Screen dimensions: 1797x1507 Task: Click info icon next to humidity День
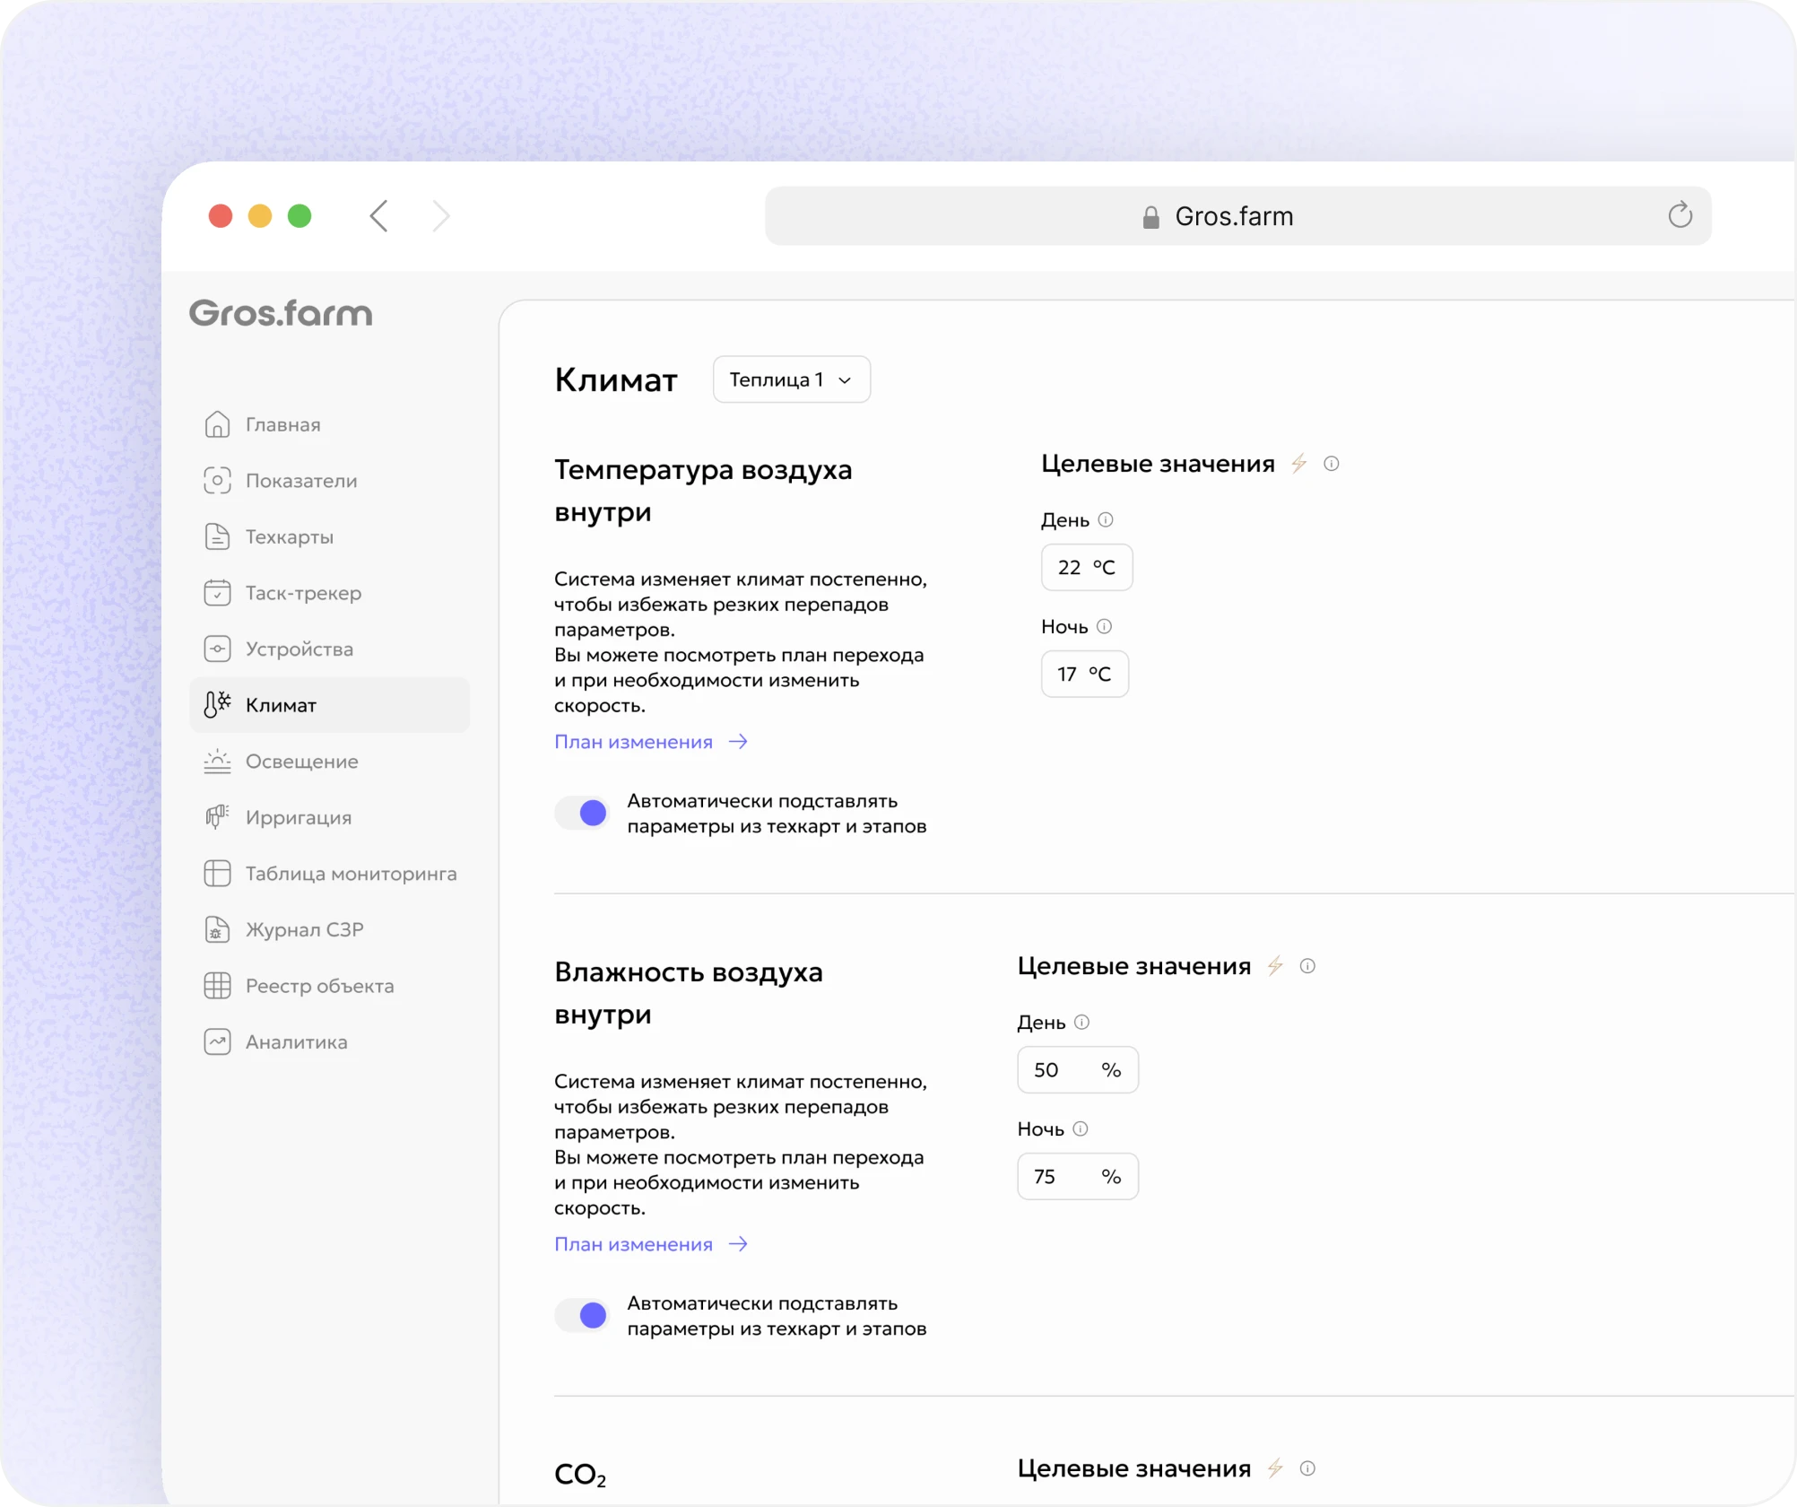click(1081, 1023)
